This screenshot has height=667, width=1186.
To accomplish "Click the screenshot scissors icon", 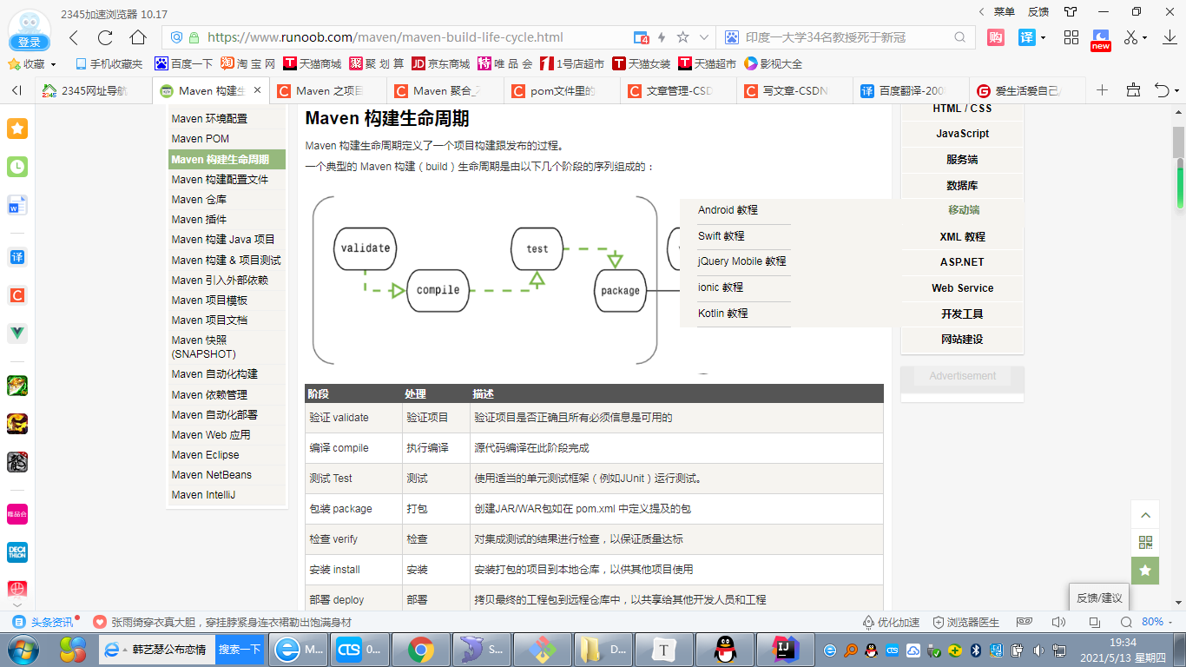I will tap(1131, 37).
